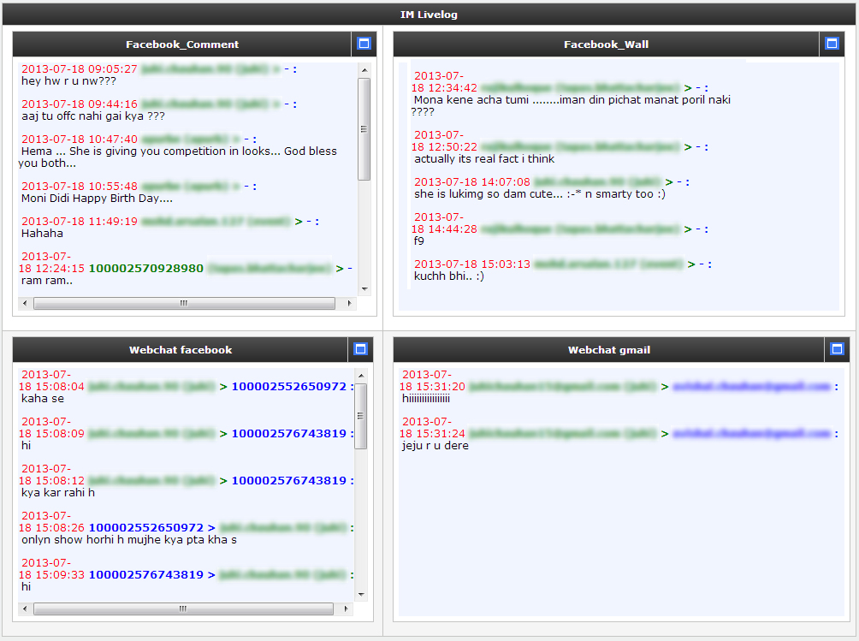859x641 pixels.
Task: Maximize the Facebook_Wall panel
Action: 831,44
